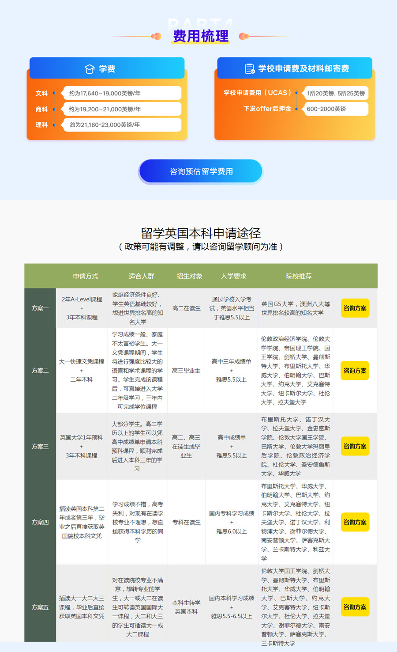Screen dimensions: 397x652
Task: Click the orange dot decoration left of 费用梳理
Action: (156, 36)
